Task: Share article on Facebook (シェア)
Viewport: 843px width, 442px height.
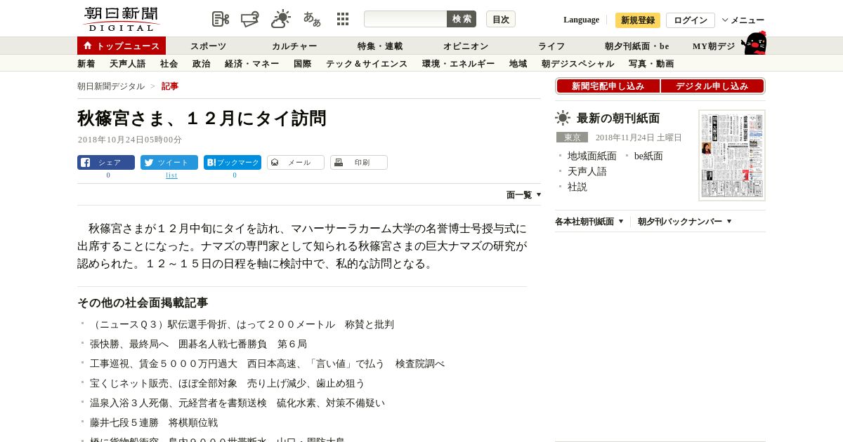Action: 106,163
